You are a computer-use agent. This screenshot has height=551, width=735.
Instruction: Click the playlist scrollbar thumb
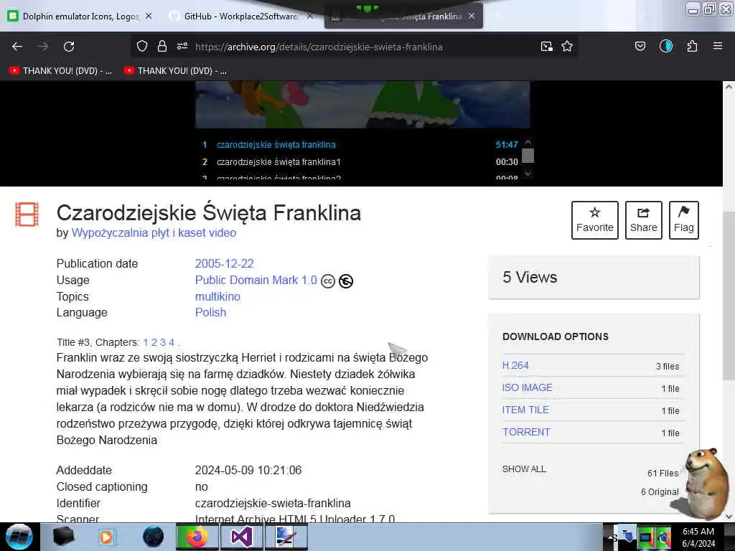(x=528, y=156)
